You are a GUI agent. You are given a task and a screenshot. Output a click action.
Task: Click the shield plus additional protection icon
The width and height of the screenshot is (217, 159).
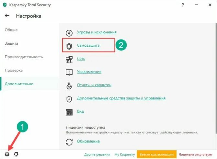[x=69, y=99]
